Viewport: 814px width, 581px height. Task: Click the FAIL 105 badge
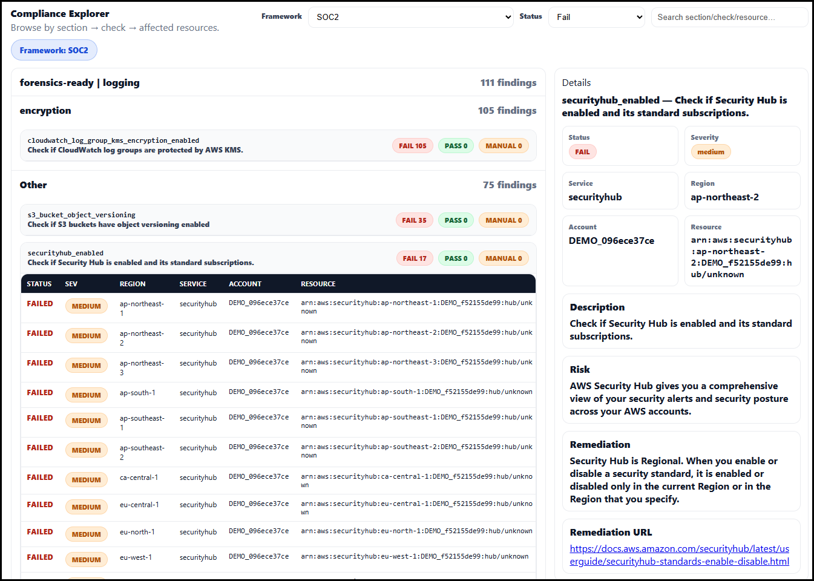pyautogui.click(x=412, y=146)
